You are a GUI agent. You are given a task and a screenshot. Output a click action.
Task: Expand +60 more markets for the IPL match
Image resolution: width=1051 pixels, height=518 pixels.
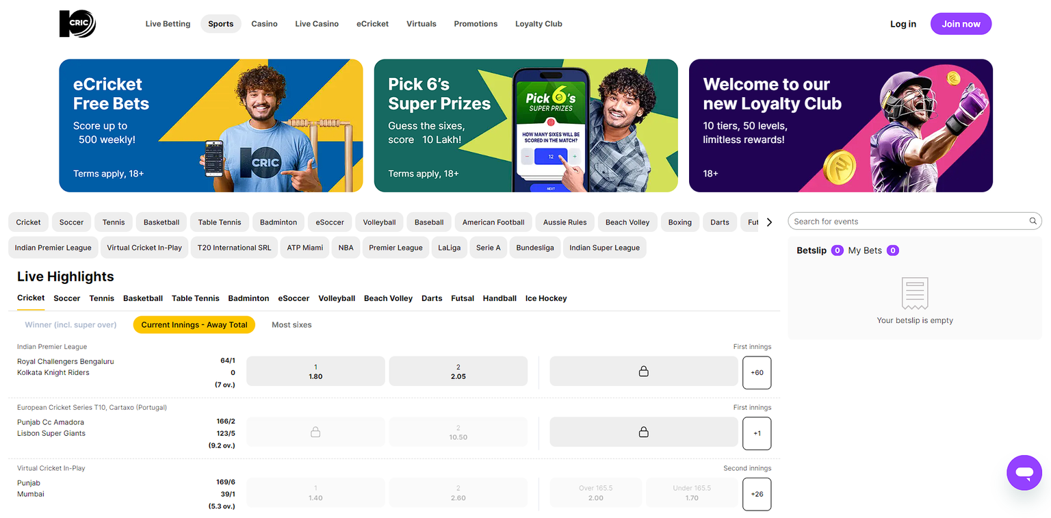[757, 372]
